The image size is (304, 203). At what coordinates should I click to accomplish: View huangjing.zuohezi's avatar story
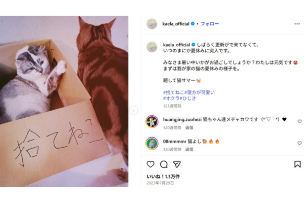point(152,122)
